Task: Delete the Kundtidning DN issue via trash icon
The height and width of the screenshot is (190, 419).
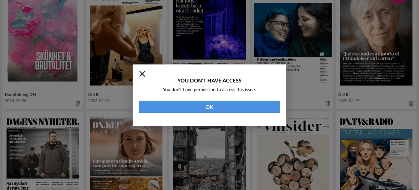Action: click(78, 103)
